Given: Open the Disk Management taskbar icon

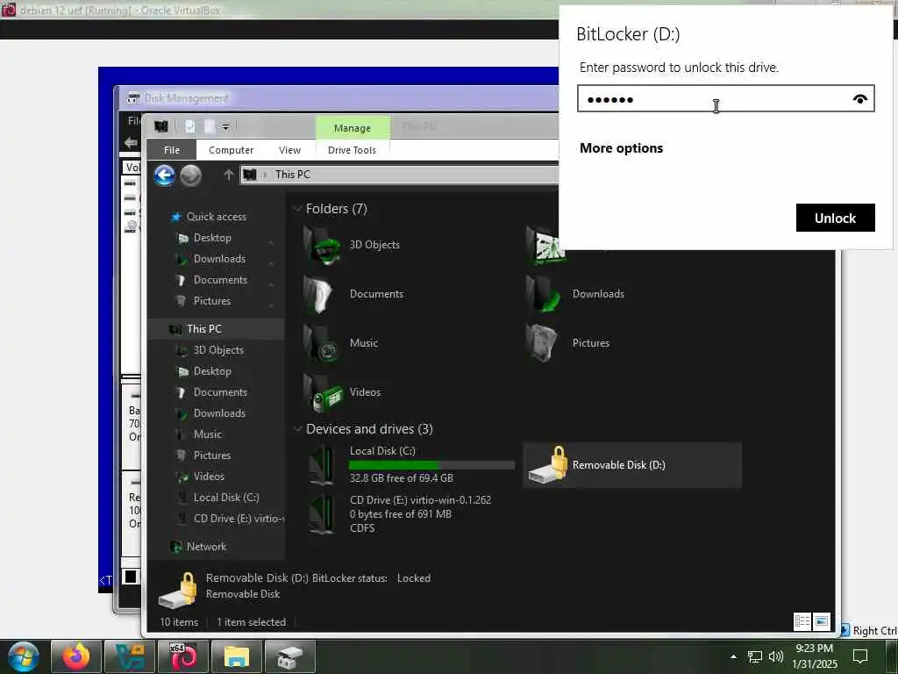Looking at the screenshot, I should pos(290,656).
